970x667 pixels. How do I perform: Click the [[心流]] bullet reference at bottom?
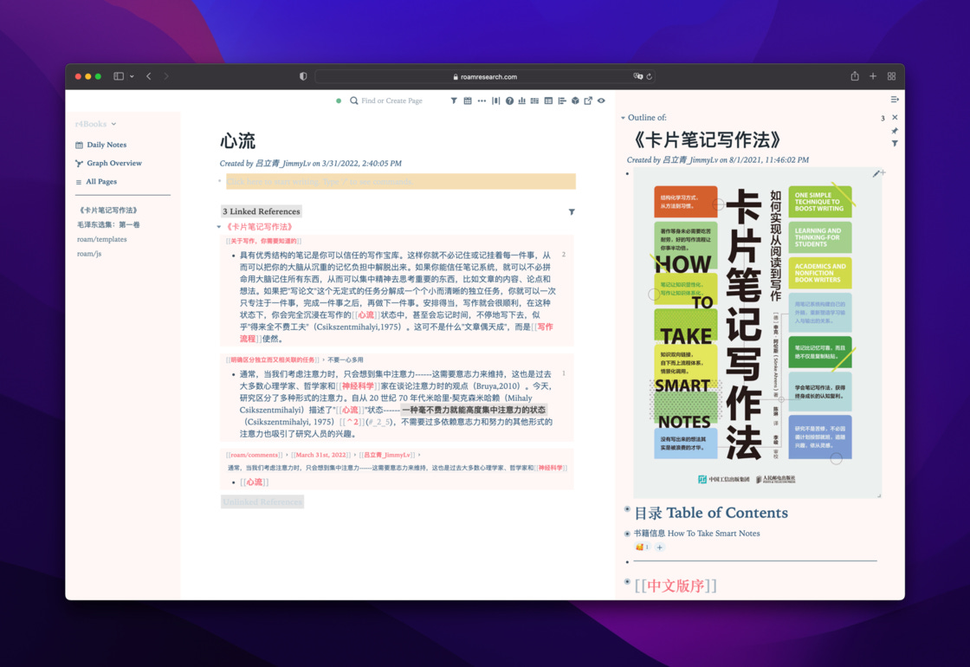pos(255,482)
